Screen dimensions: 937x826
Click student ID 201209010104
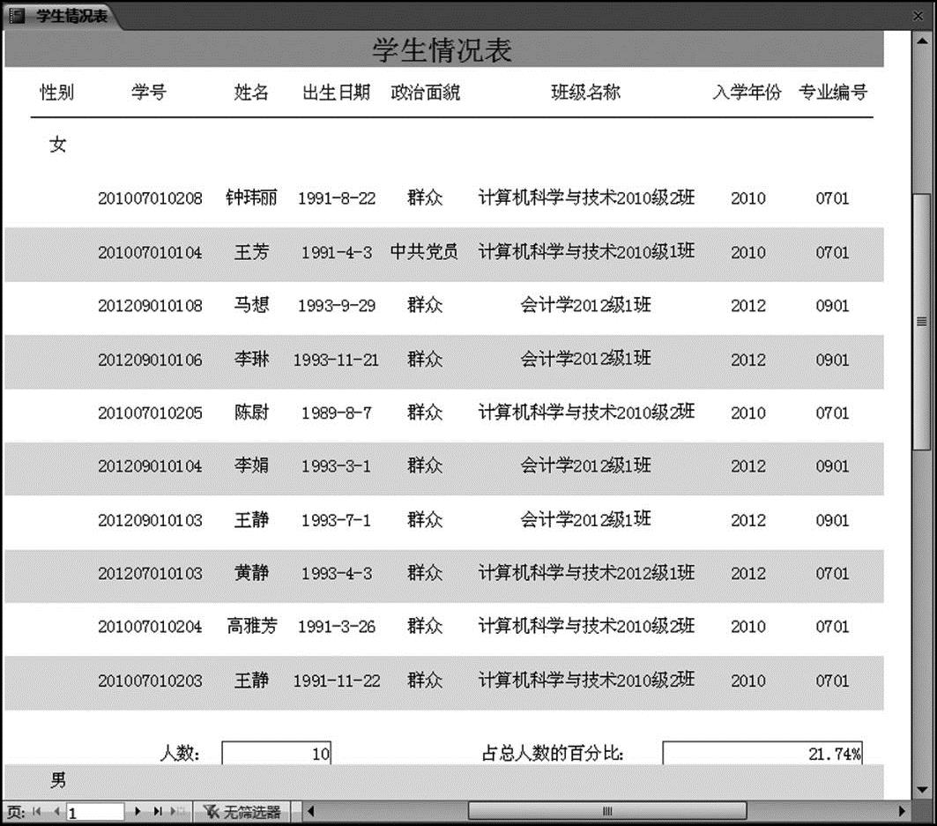tap(150, 466)
